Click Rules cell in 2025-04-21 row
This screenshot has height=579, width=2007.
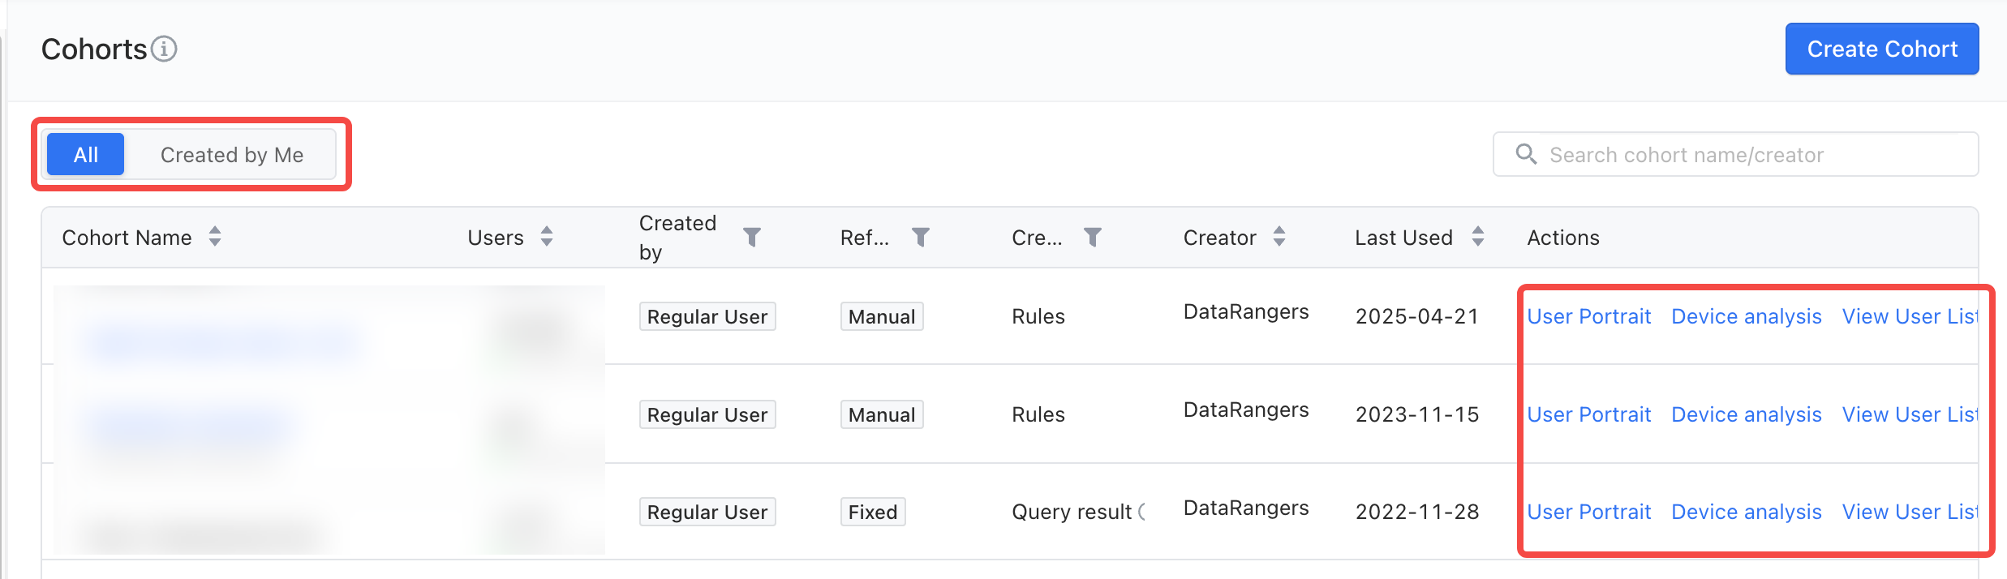(x=1038, y=316)
